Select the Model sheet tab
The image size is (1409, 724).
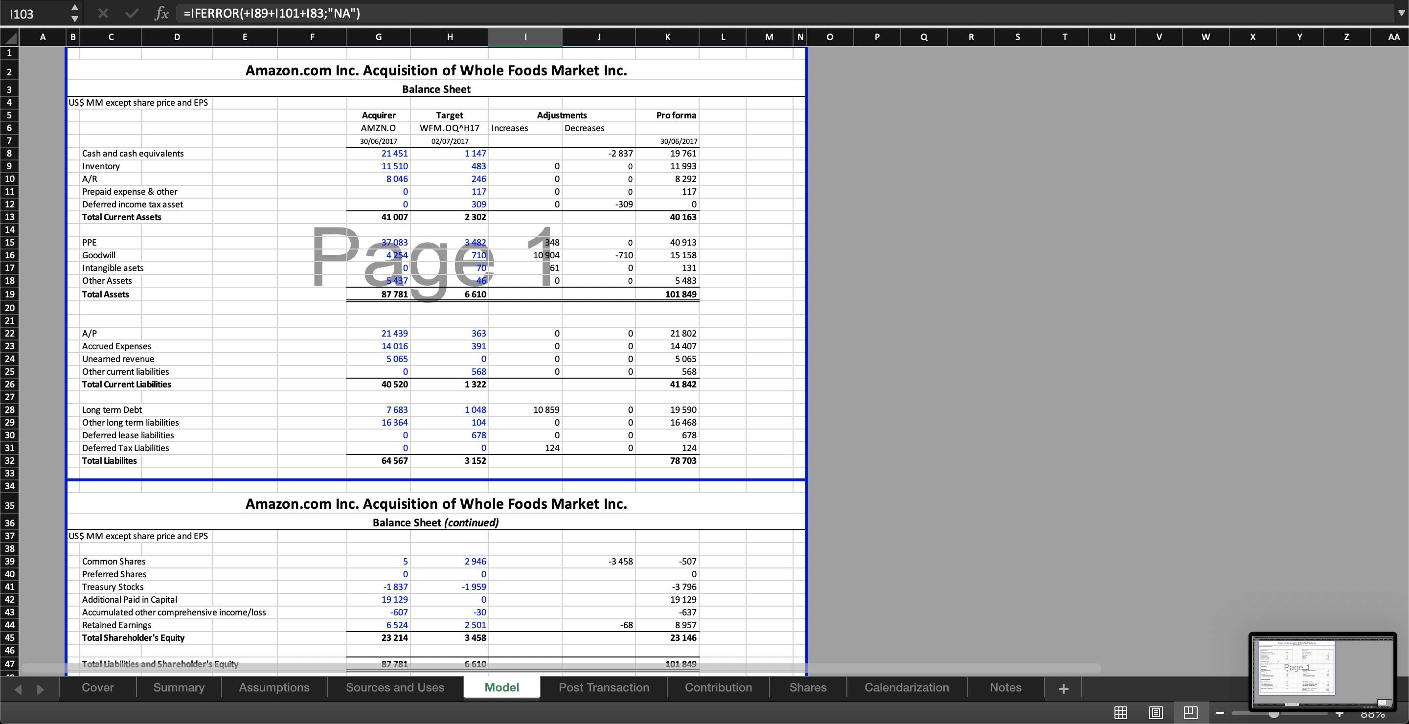(501, 687)
